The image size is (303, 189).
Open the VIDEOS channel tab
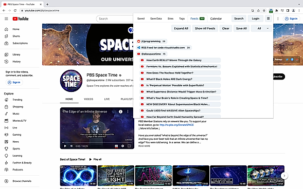tap(88, 99)
